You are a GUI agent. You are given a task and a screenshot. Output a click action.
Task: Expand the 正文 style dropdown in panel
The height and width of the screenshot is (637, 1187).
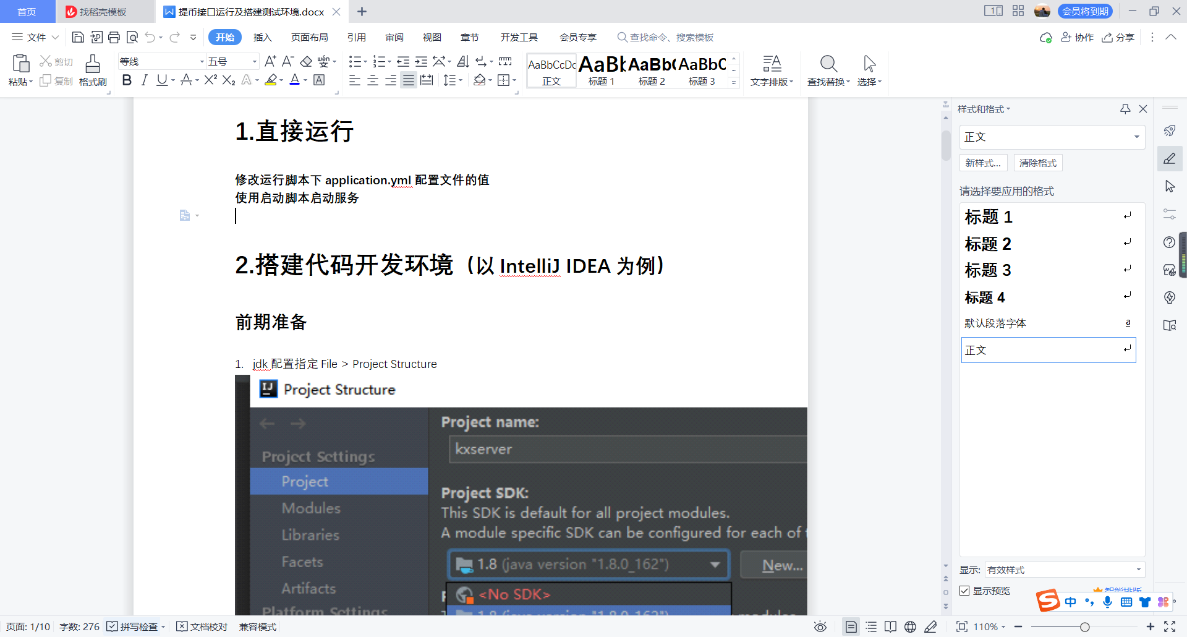tap(1135, 137)
